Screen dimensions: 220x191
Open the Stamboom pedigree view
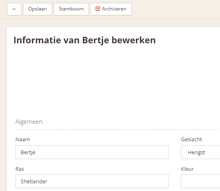(x=71, y=9)
